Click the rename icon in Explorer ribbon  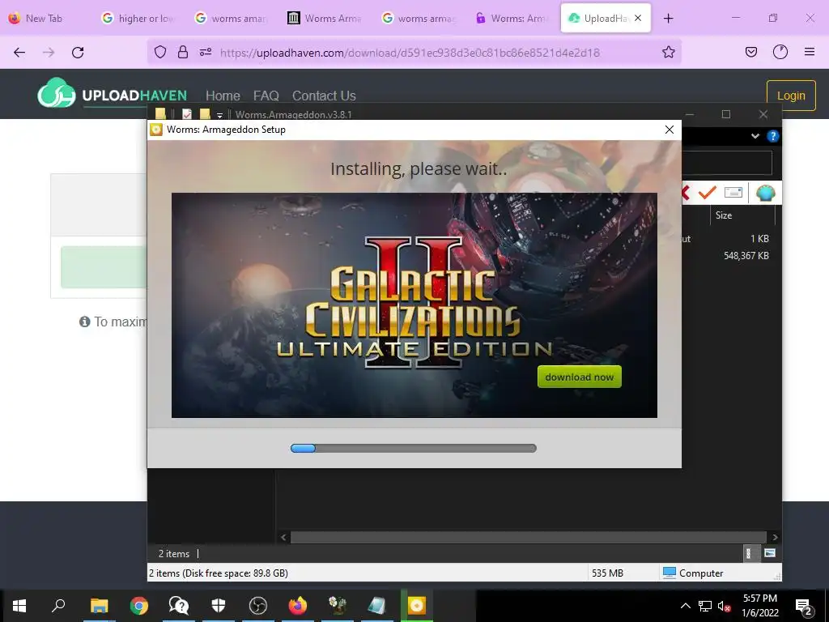(733, 192)
